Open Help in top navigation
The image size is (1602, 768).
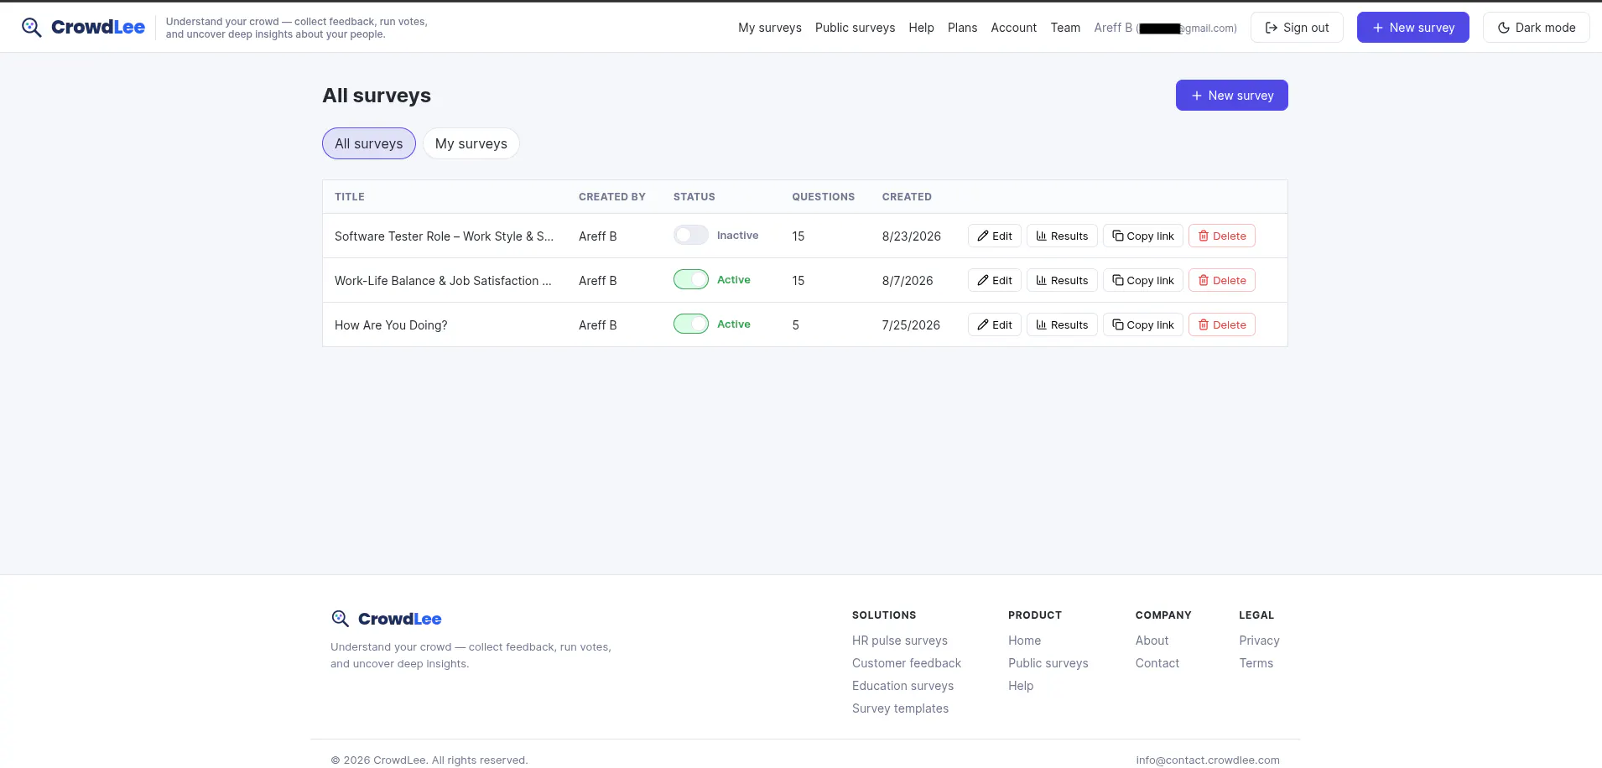pos(921,28)
